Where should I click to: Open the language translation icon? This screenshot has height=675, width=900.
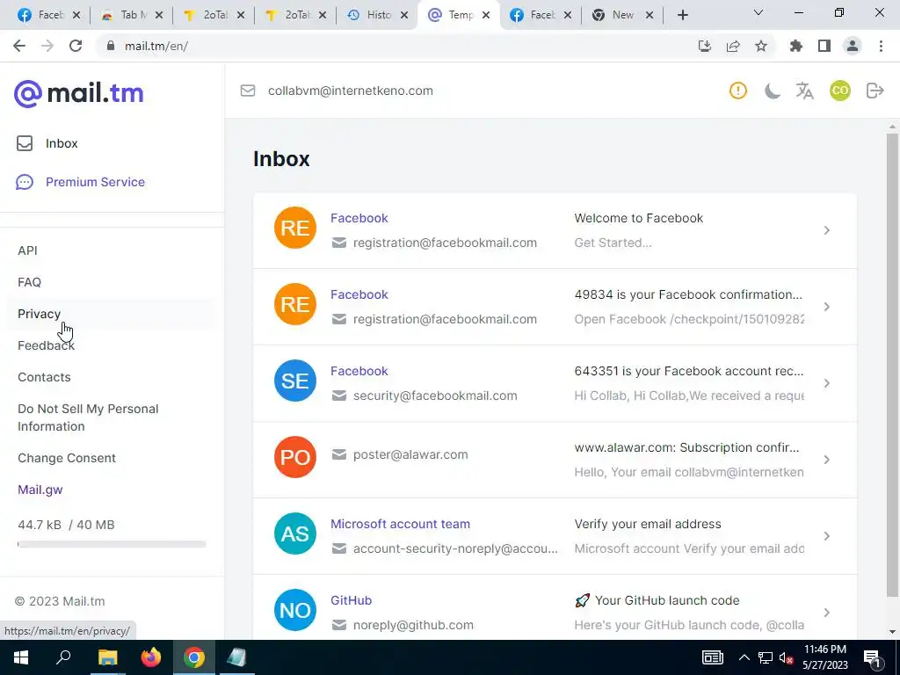tap(805, 91)
